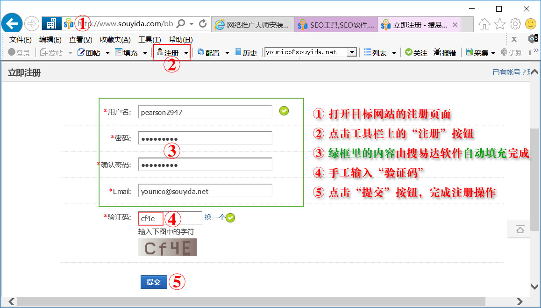This screenshot has height=308, width=541.
Task: Open the 帮助(H) menu
Action: [180, 40]
